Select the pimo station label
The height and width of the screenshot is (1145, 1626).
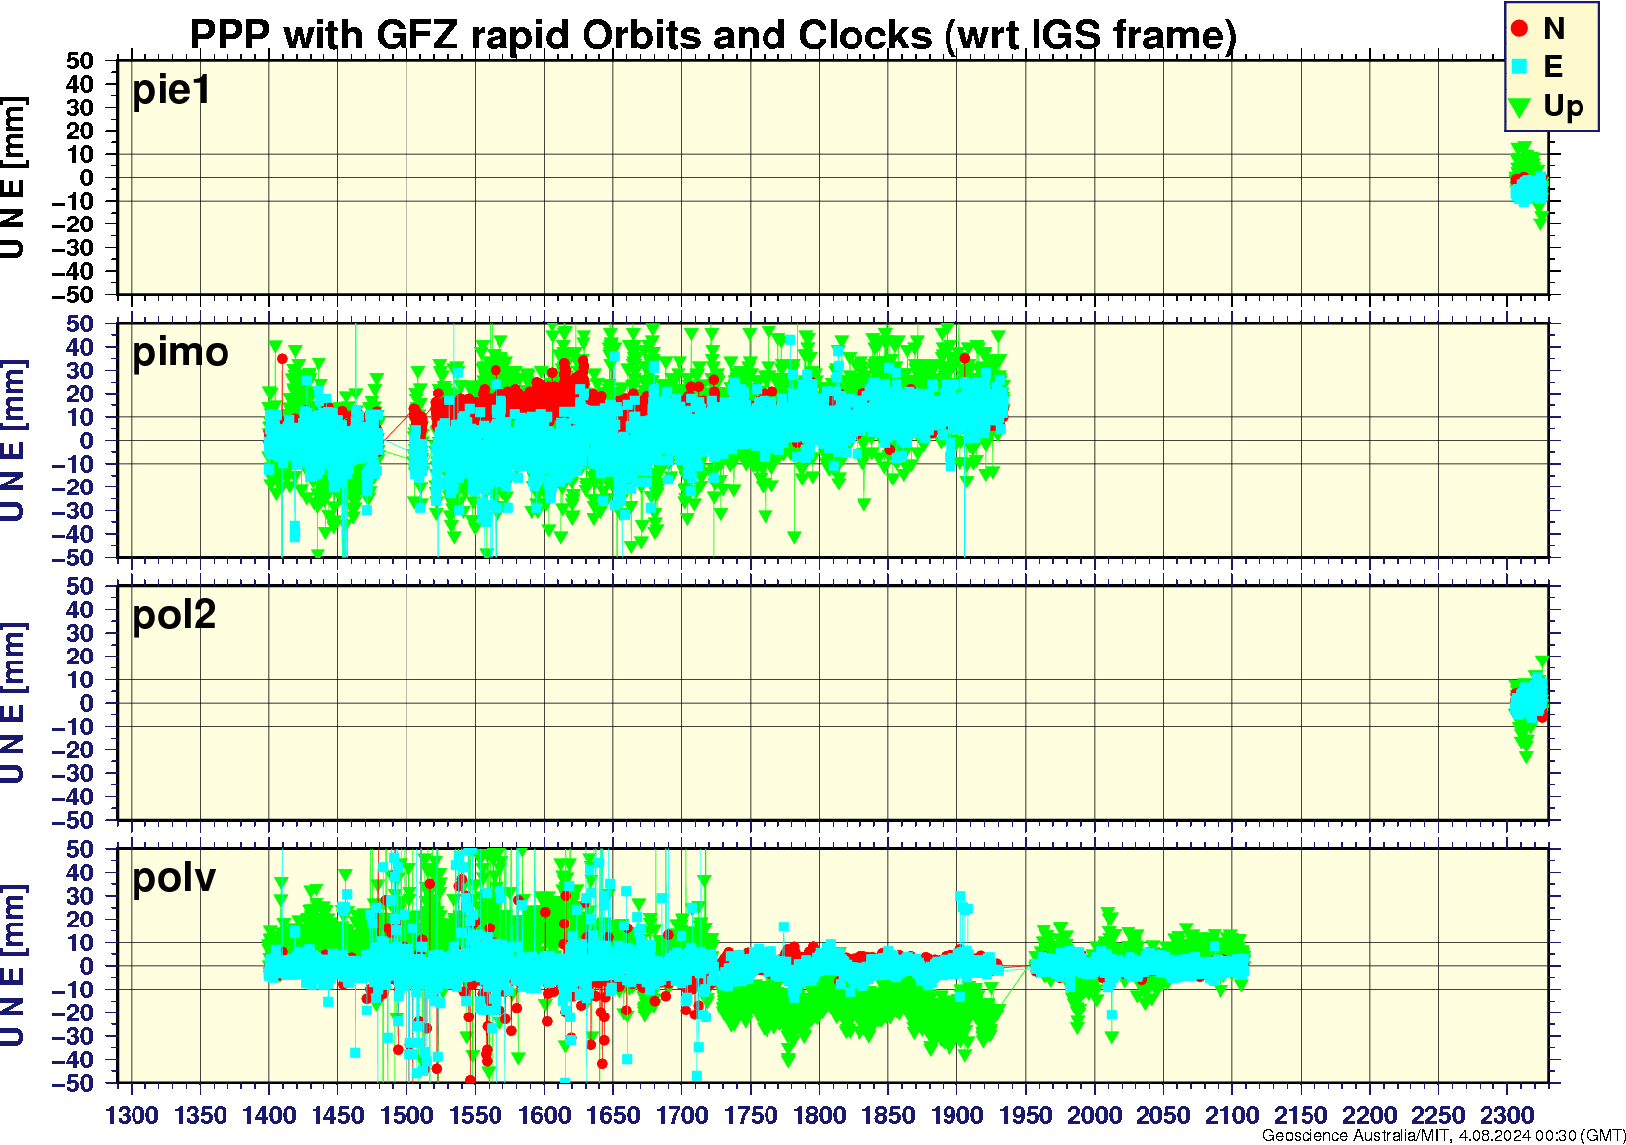coord(180,352)
